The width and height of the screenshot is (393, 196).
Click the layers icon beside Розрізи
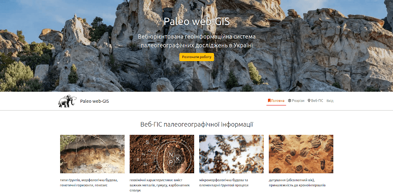tap(290, 101)
